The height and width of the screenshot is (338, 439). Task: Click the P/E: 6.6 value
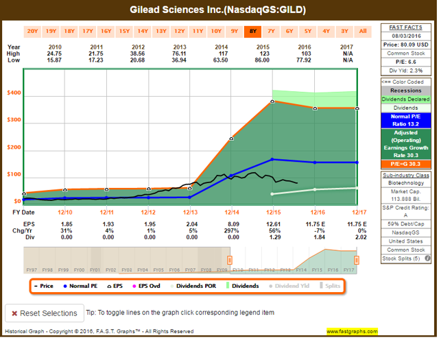[x=405, y=62]
